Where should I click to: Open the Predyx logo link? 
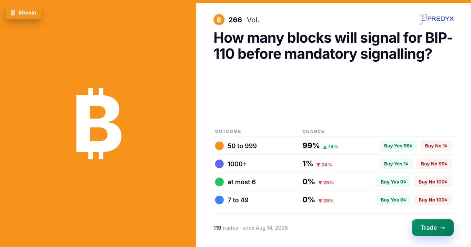pyautogui.click(x=437, y=19)
